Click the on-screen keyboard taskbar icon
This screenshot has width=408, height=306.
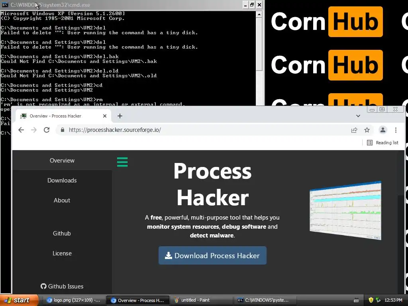[356, 300]
